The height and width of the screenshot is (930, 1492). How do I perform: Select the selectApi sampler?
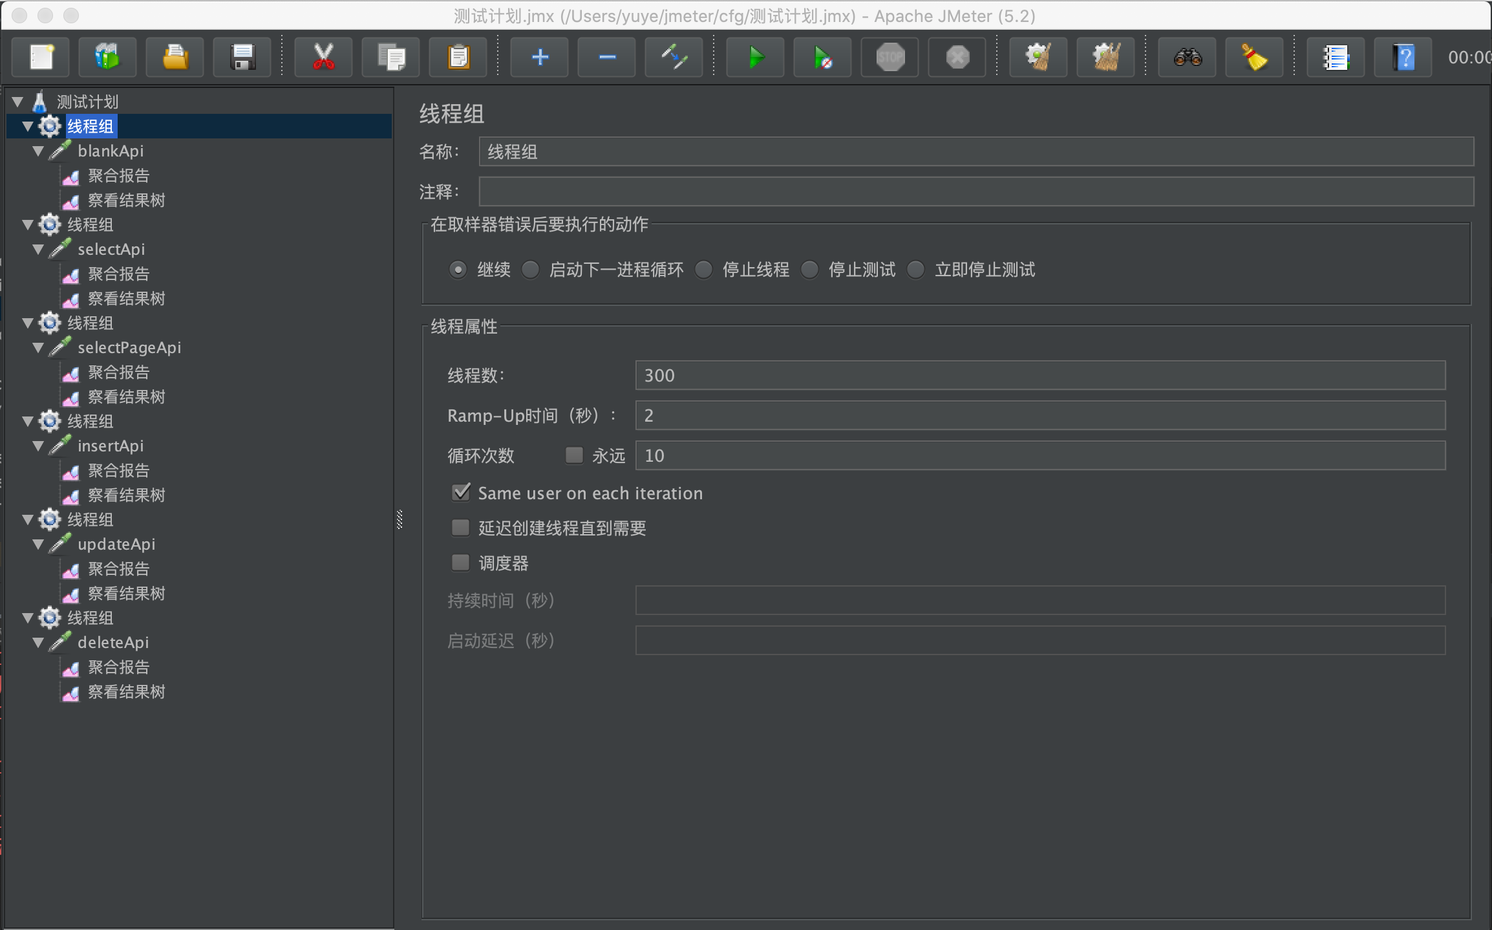[111, 249]
